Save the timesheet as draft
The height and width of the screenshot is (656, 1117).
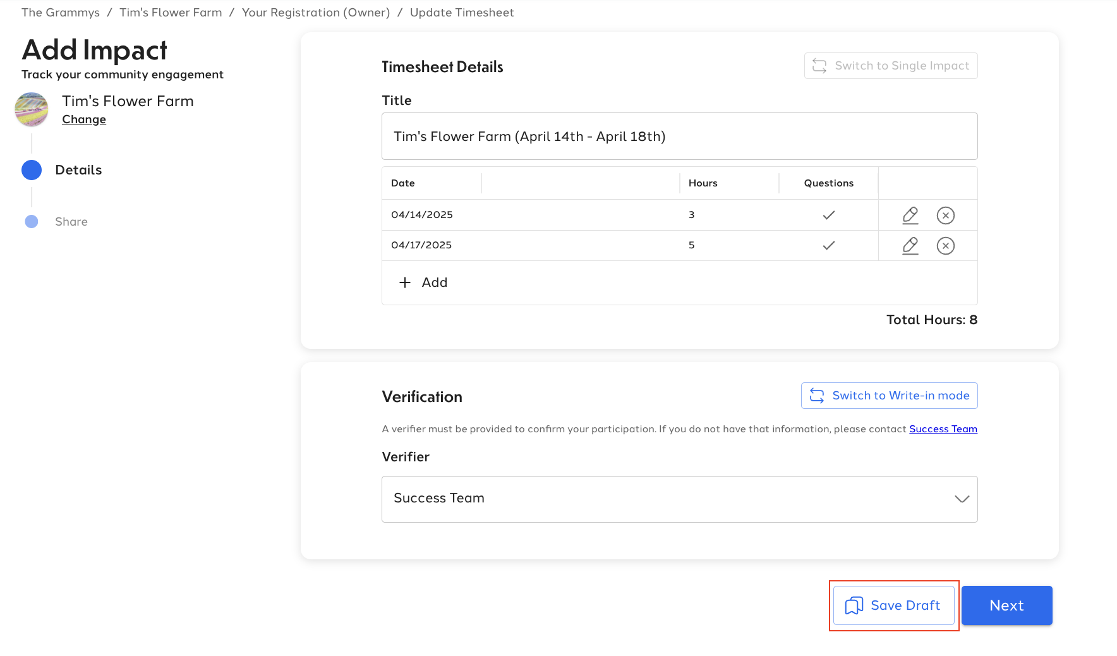click(893, 605)
